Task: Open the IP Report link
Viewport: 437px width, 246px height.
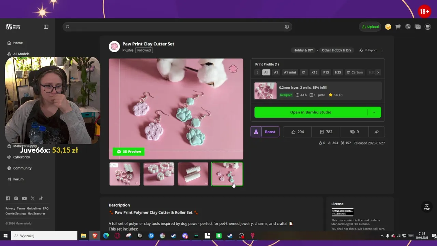Action: click(368, 50)
